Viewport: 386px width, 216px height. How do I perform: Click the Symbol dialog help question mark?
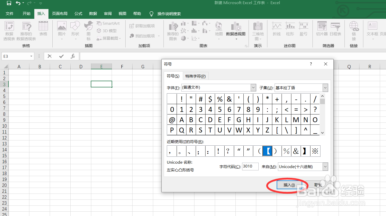tap(311, 64)
